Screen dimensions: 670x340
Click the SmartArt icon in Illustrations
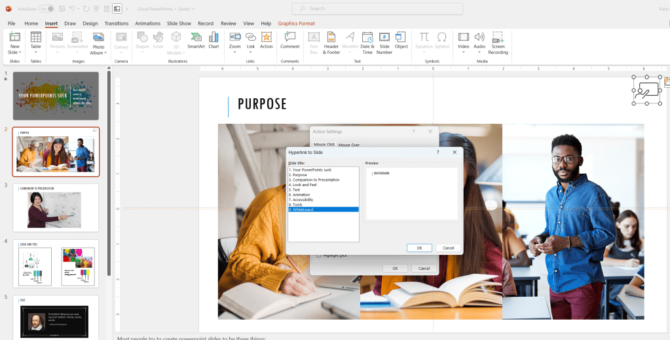point(196,41)
